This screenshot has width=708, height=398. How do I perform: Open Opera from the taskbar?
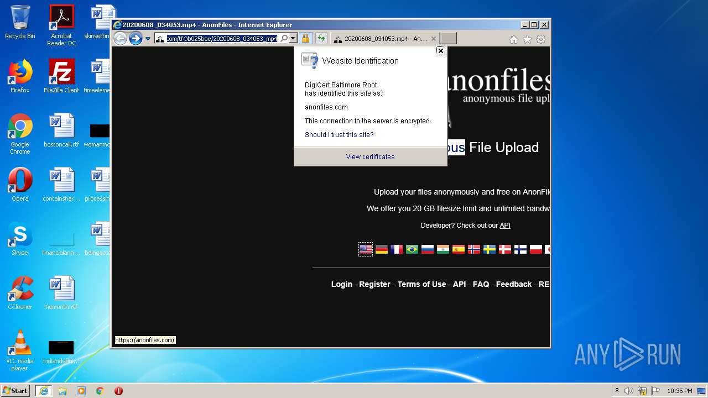coord(118,391)
